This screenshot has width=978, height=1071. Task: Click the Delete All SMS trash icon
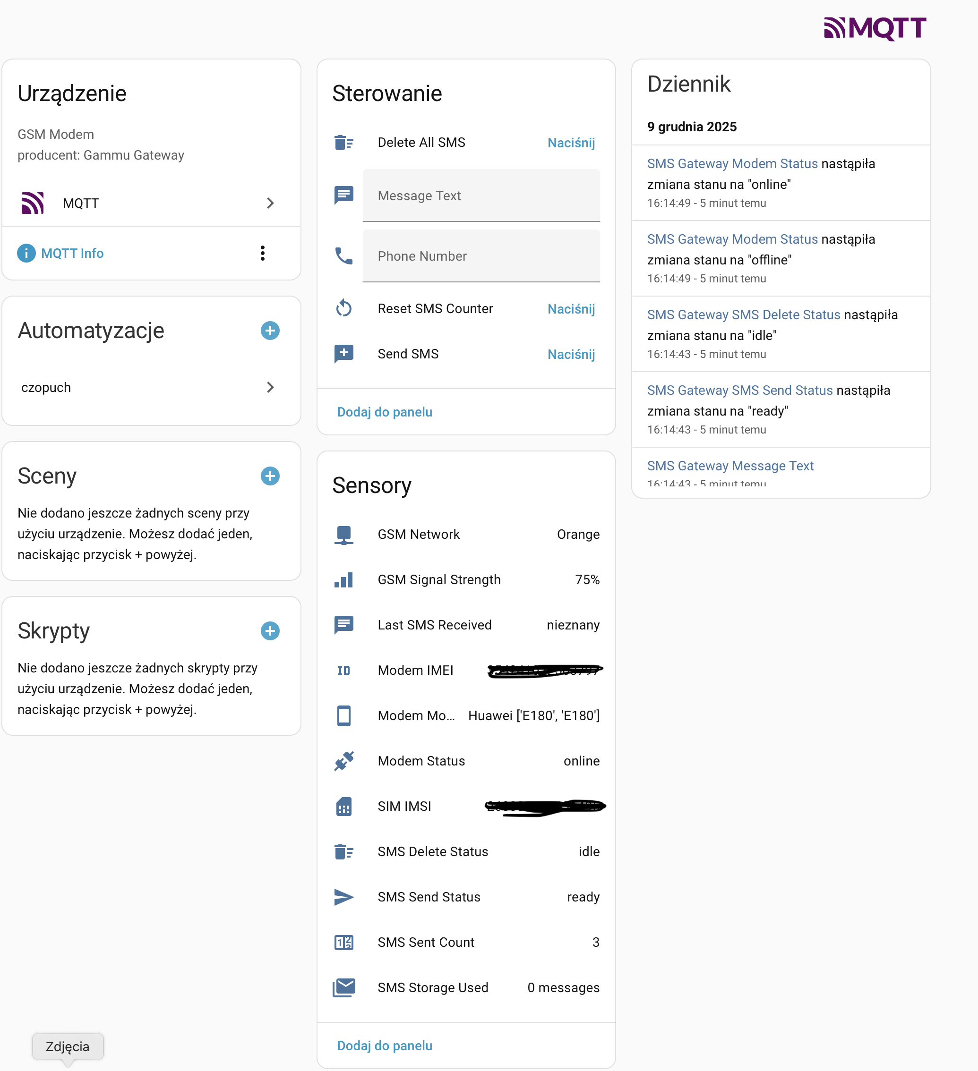344,143
